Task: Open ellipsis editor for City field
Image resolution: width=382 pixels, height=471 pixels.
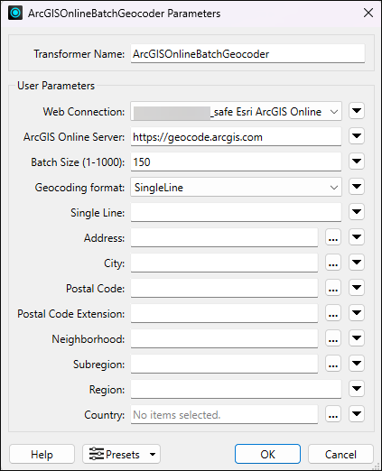Action: (x=333, y=263)
